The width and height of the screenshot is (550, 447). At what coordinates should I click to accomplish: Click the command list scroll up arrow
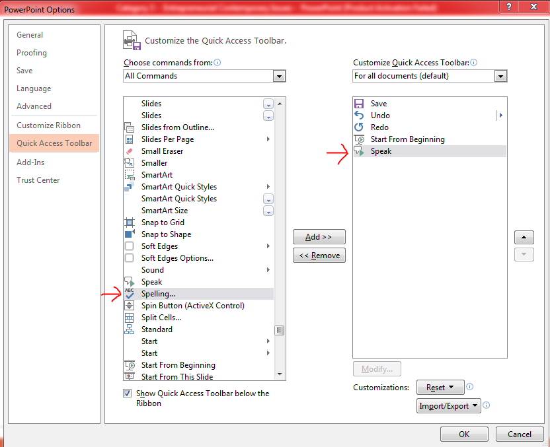click(x=280, y=104)
